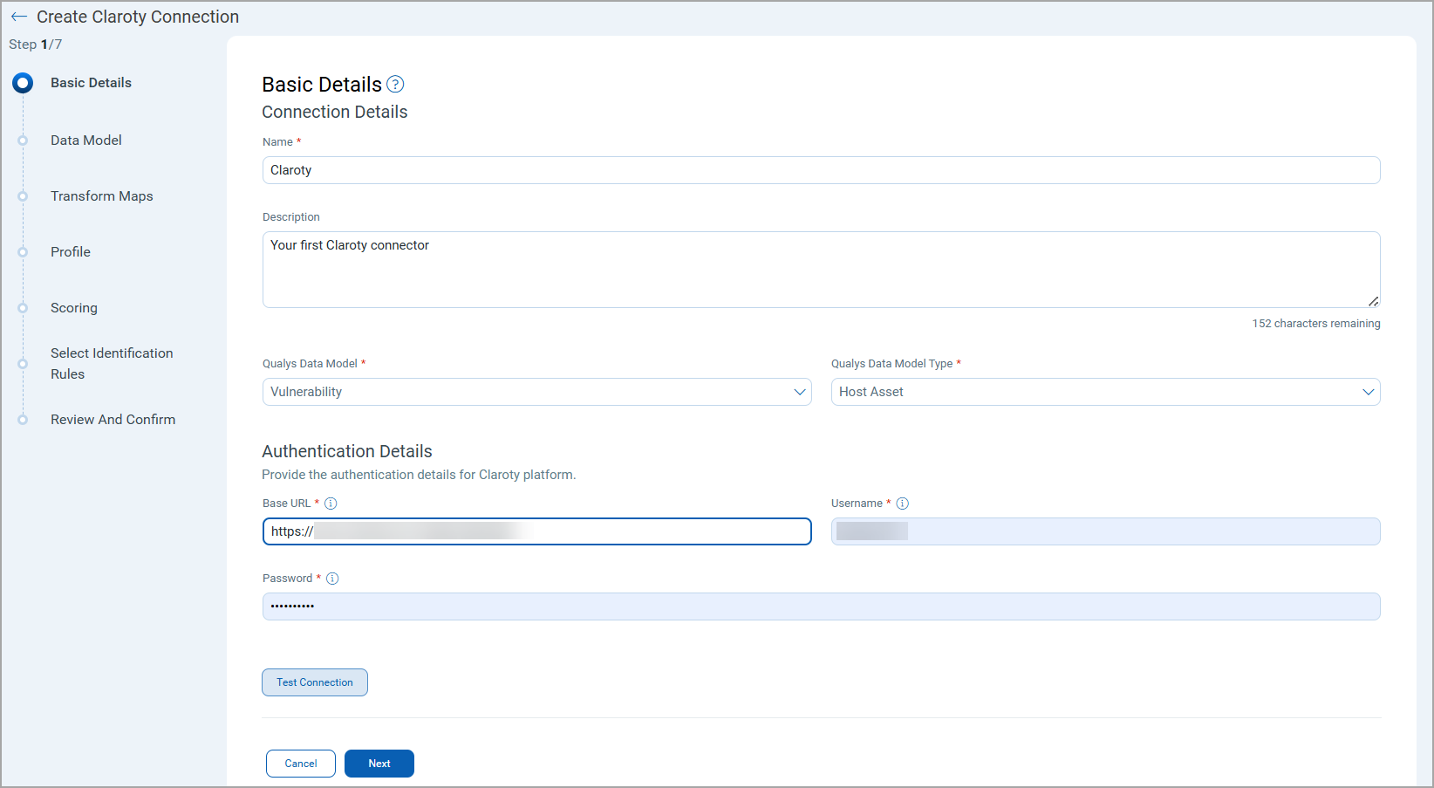Click the back arrow beside Create Claroty Connection
The width and height of the screenshot is (1434, 788).
pos(19,17)
